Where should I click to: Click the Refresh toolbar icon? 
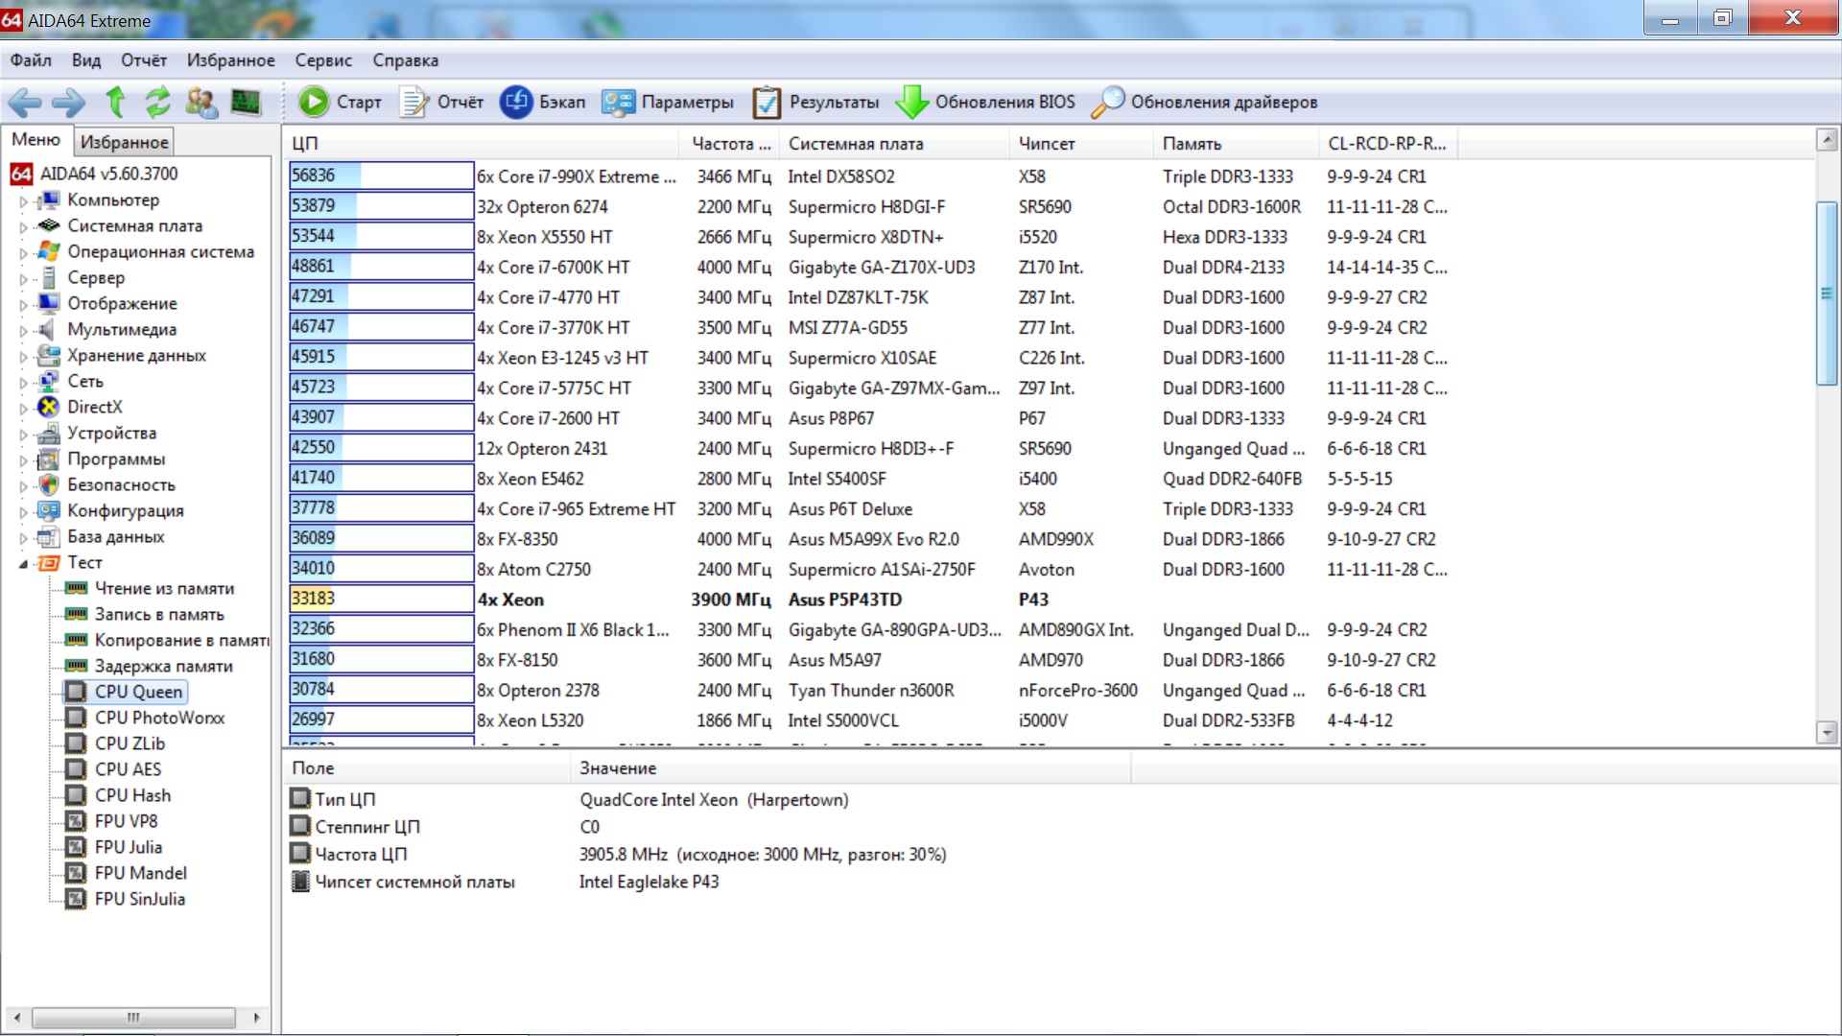(157, 102)
